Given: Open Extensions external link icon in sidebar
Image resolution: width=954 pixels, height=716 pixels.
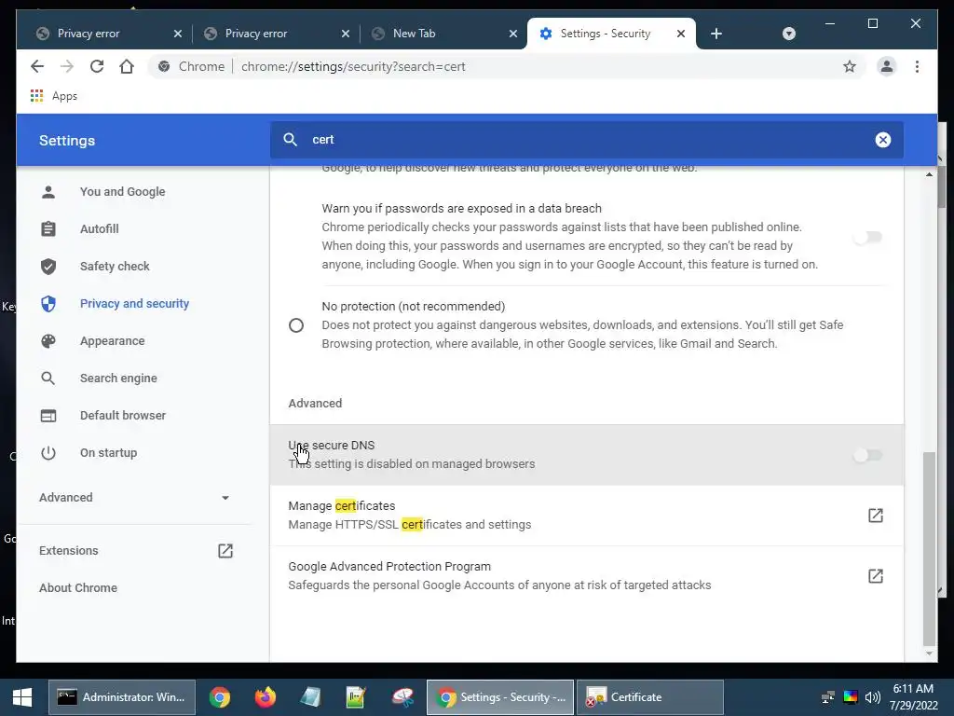Looking at the screenshot, I should coord(225,550).
